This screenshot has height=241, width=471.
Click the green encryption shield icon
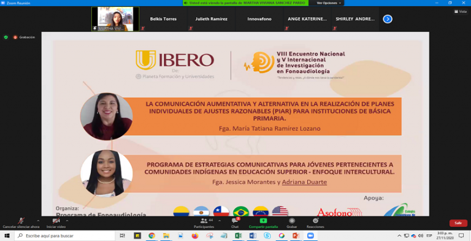click(6, 37)
